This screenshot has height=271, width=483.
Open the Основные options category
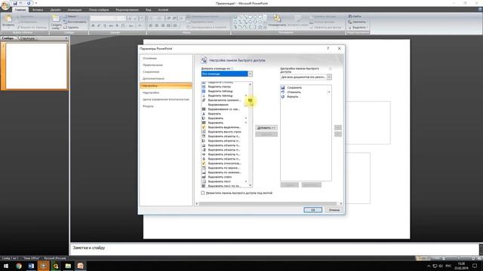tap(166, 59)
